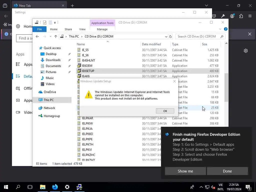Go back in File Explorer

click(x=37, y=36)
